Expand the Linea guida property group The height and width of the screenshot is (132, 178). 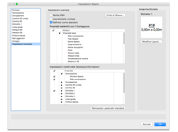[x=62, y=99]
